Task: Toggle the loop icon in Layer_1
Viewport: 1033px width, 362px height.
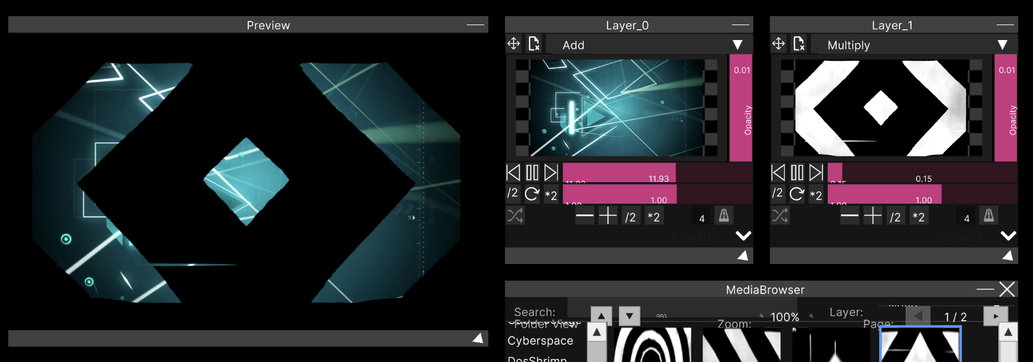Action: point(797,194)
